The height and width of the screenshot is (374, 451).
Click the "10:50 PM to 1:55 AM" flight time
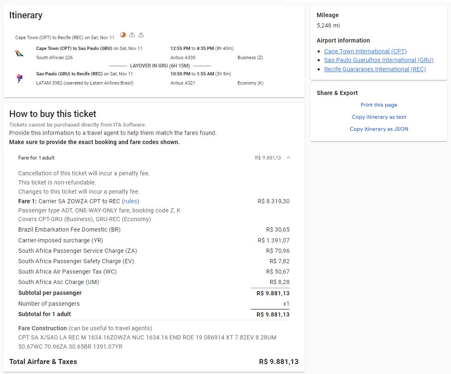pos(192,74)
